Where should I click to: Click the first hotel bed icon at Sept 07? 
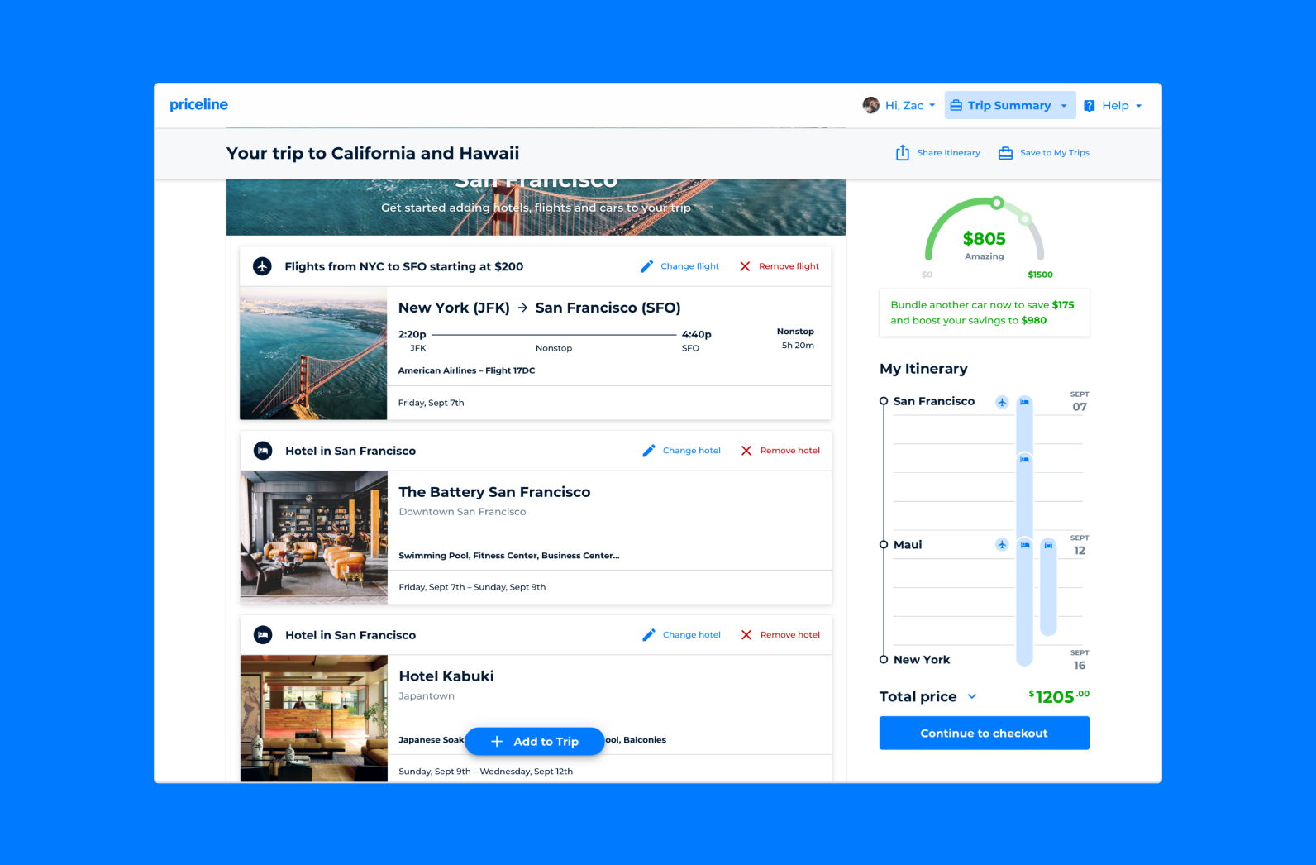point(1024,402)
